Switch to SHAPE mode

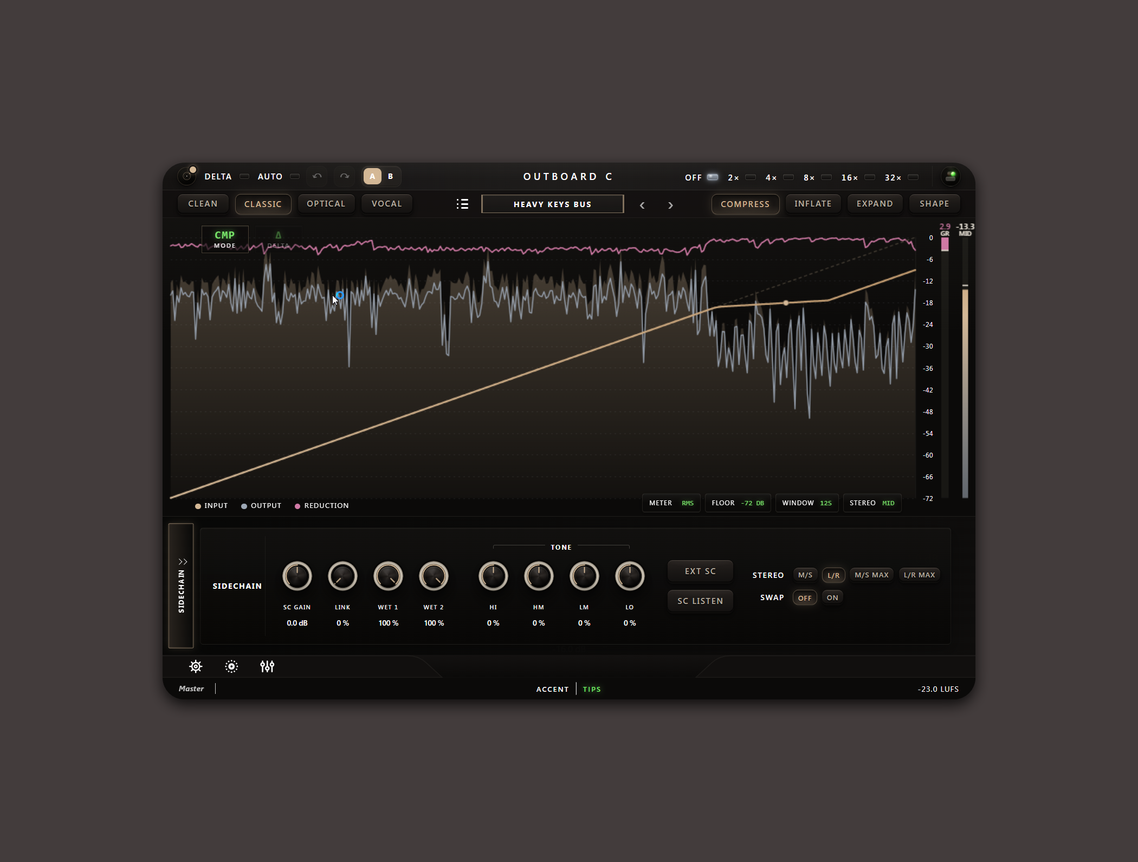[934, 204]
